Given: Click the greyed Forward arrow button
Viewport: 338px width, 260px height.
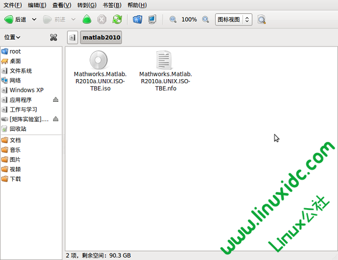Looking at the screenshot, I should 54,20.
